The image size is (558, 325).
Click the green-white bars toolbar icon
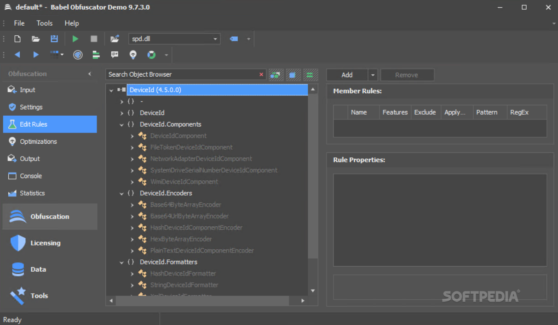(96, 55)
